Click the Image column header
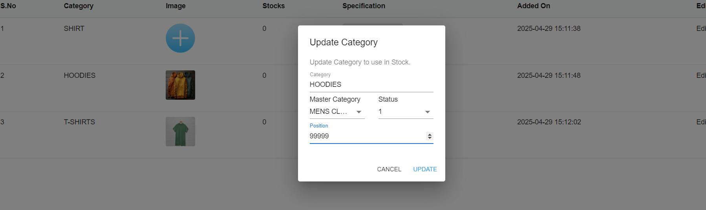The height and width of the screenshot is (210, 706). [x=176, y=6]
